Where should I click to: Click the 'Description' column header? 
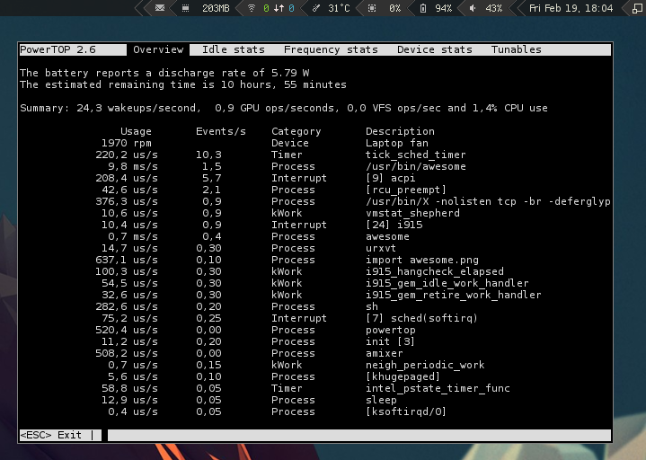400,131
